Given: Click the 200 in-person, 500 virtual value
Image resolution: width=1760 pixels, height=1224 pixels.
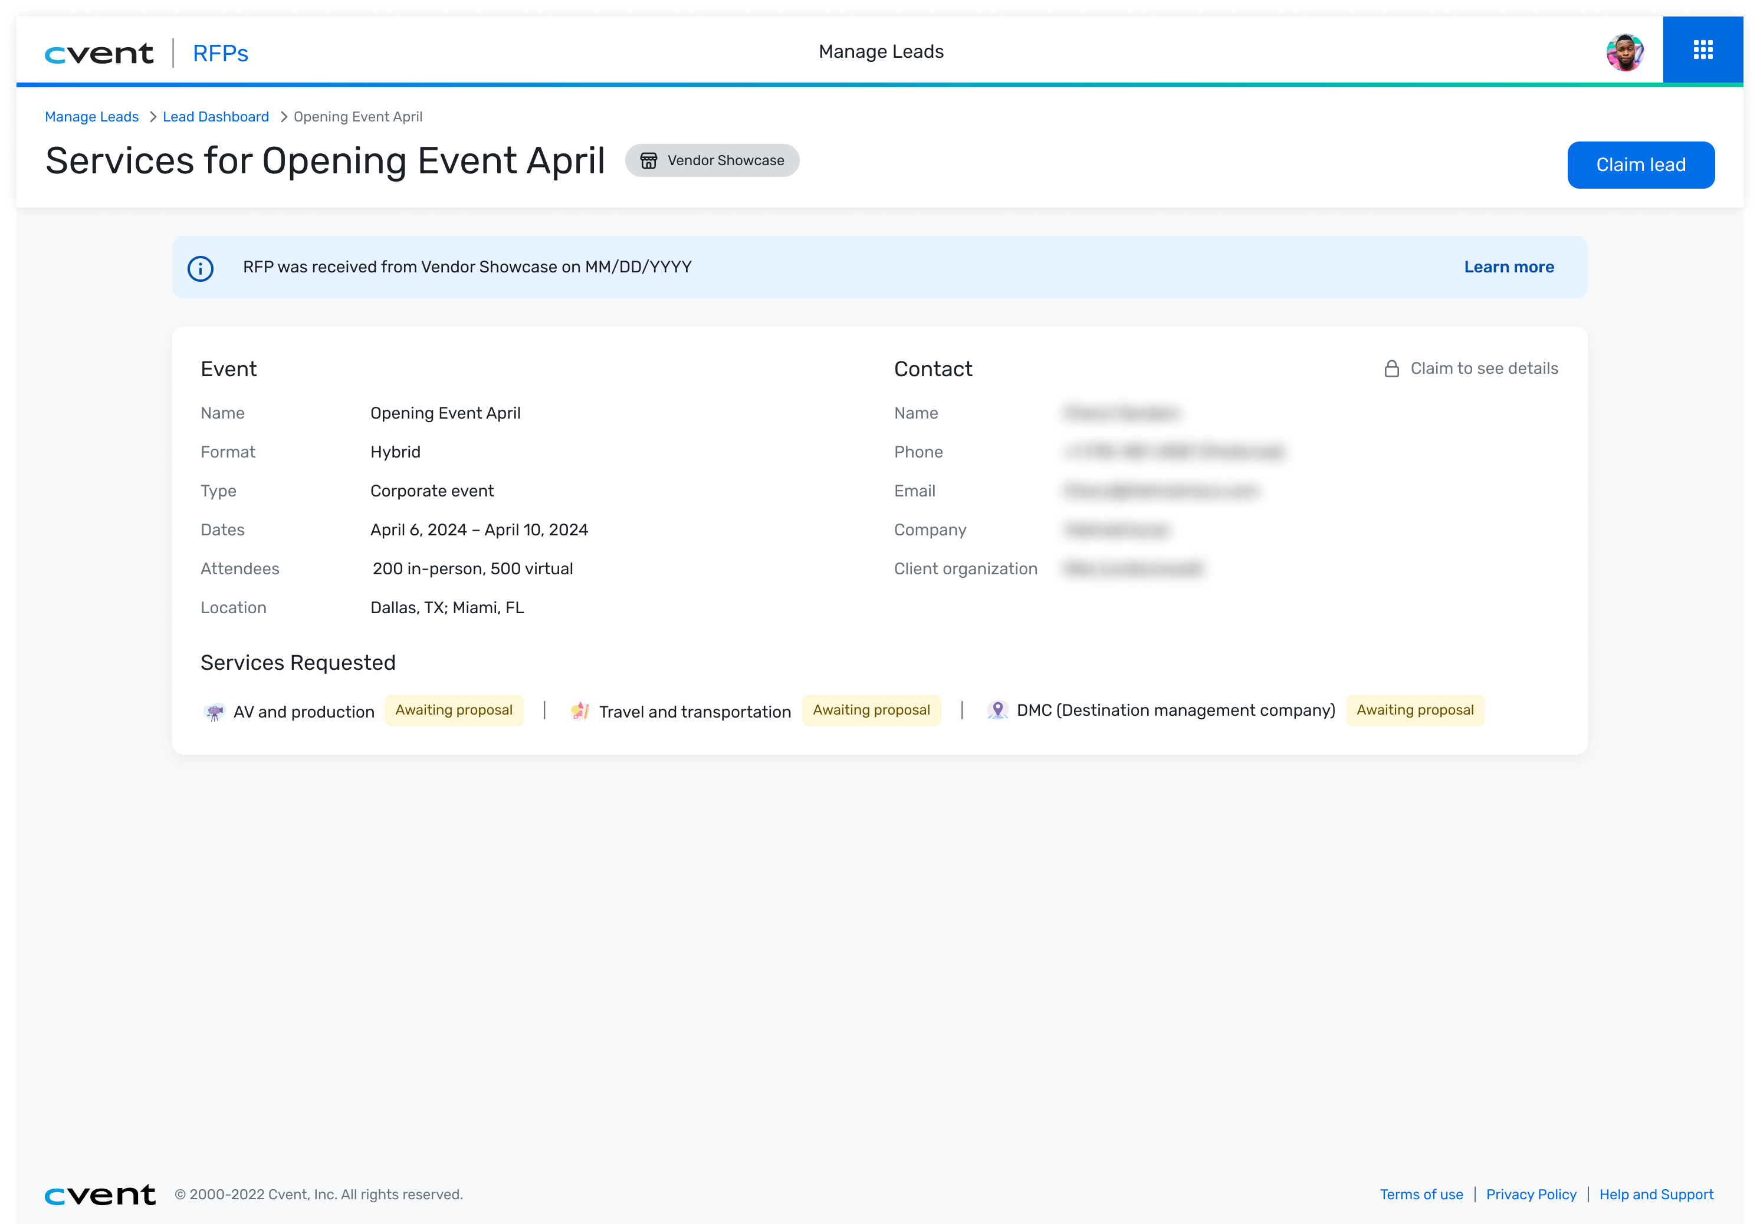Looking at the screenshot, I should (x=472, y=569).
